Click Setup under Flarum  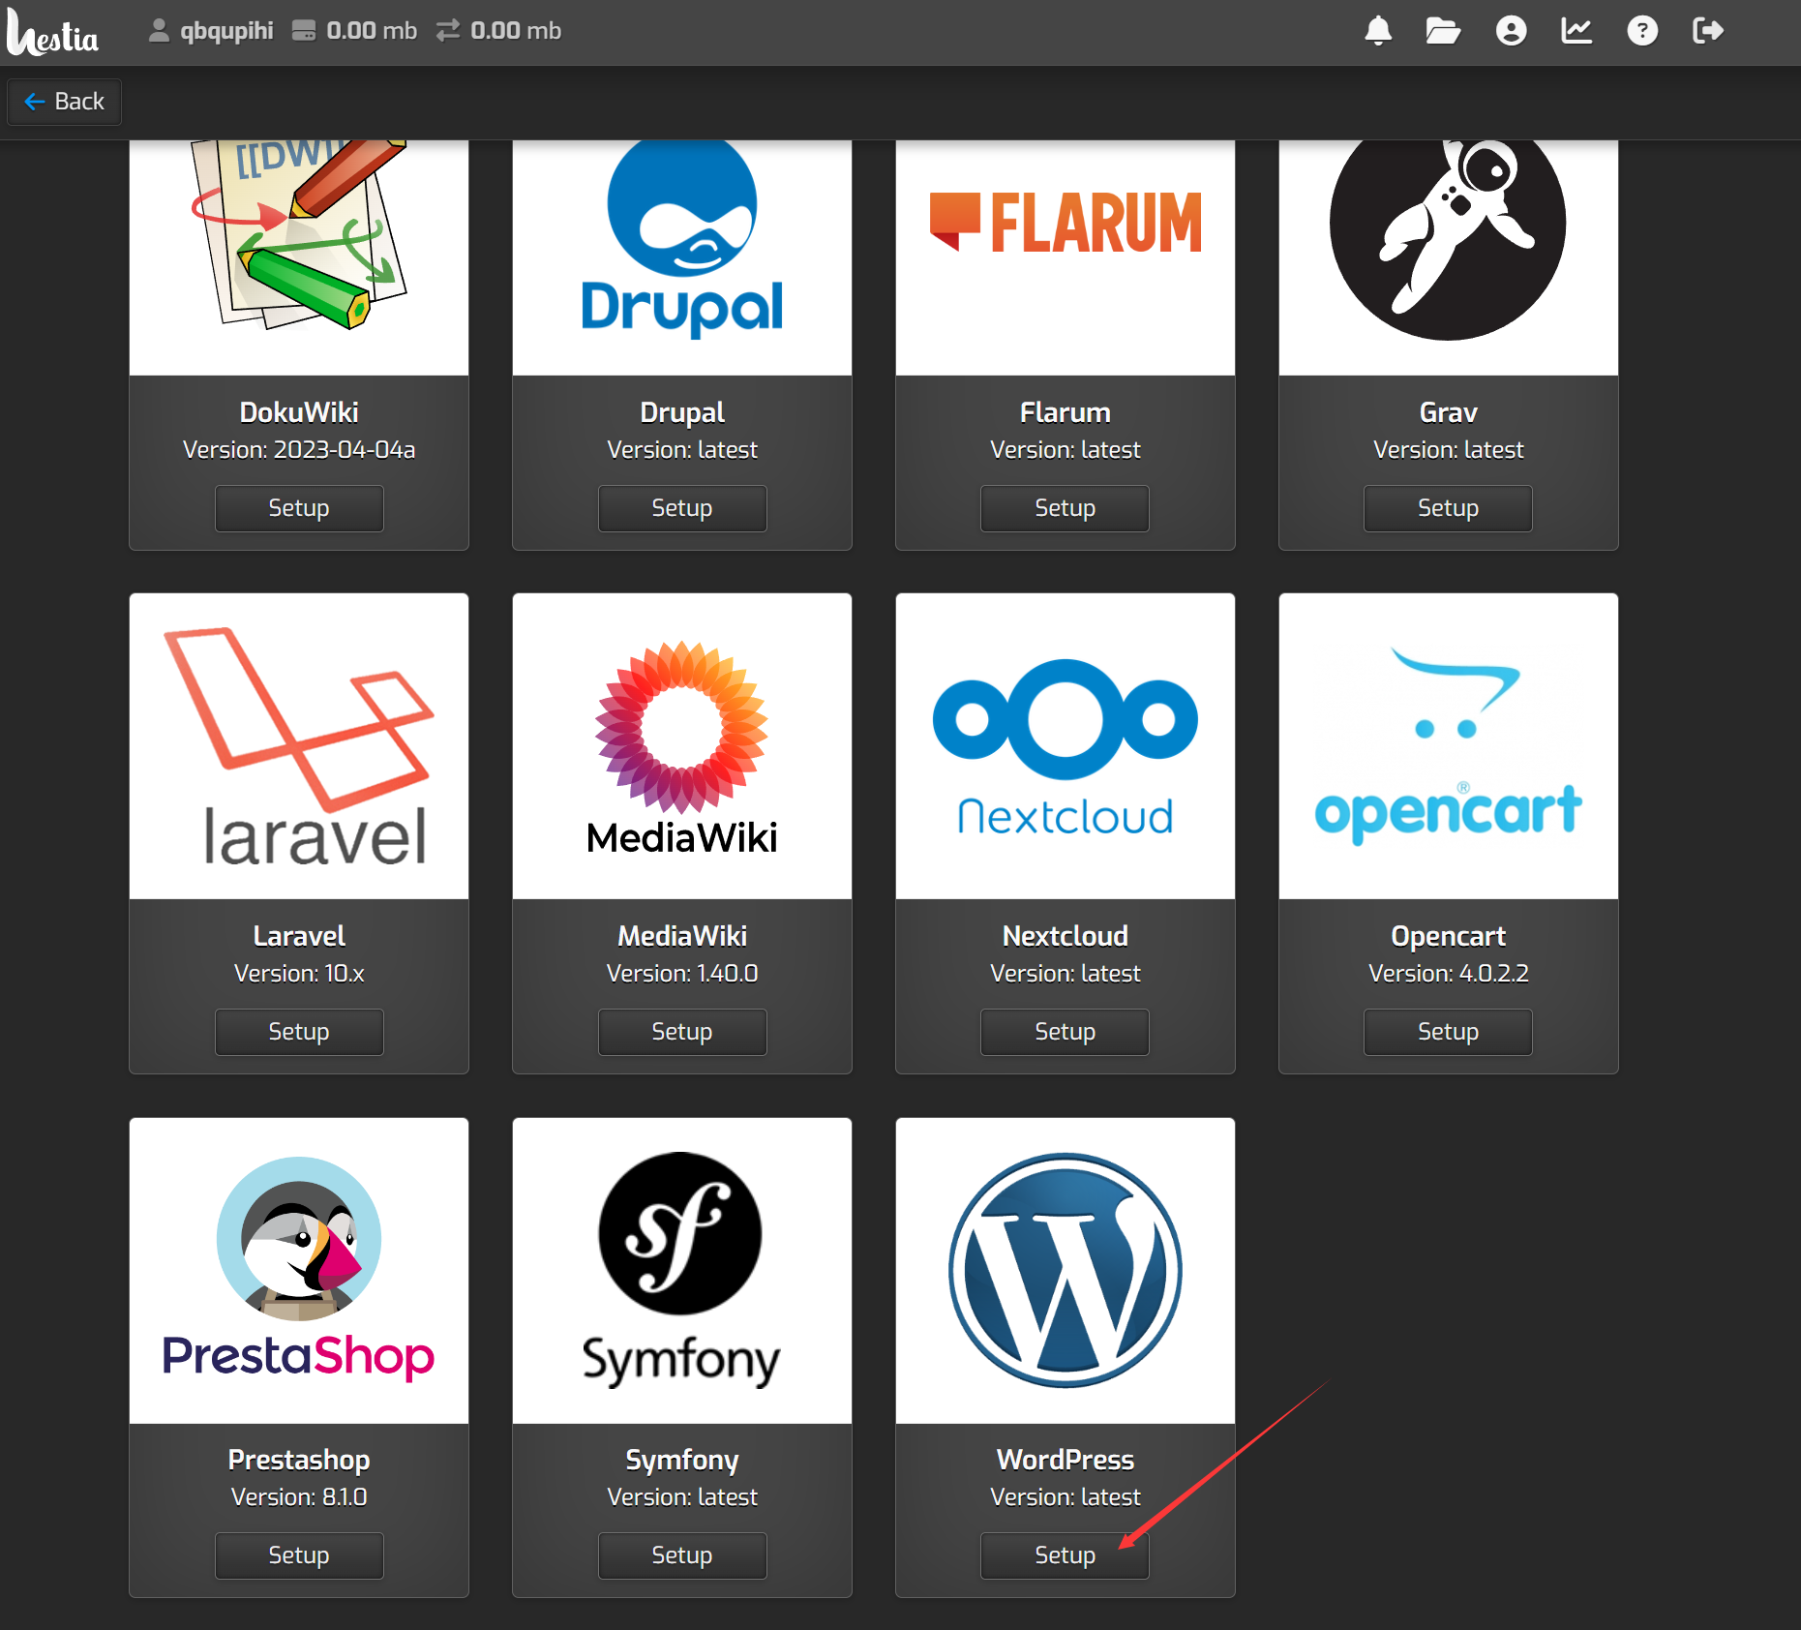click(x=1066, y=508)
